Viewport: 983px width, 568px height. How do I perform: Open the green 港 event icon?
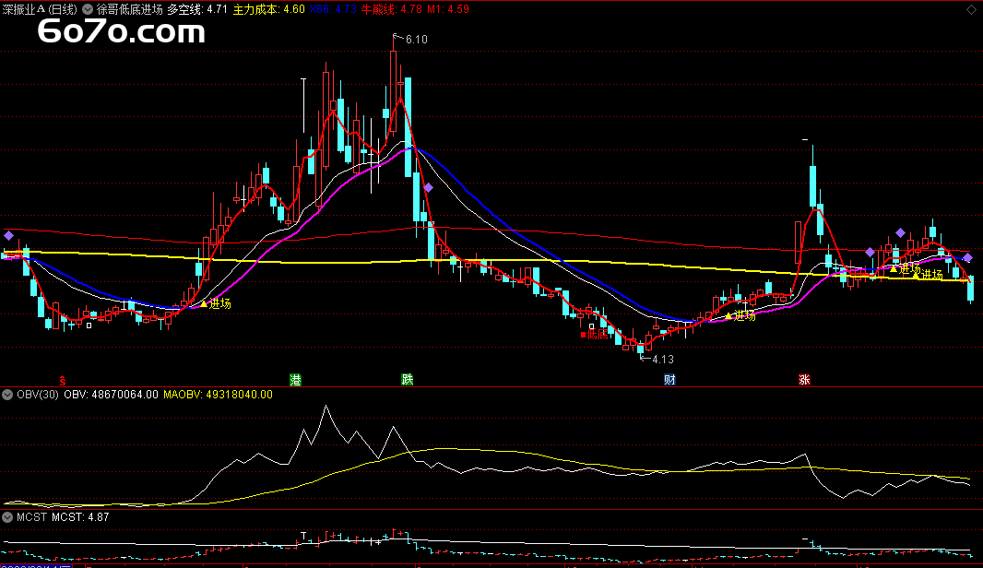click(x=295, y=380)
